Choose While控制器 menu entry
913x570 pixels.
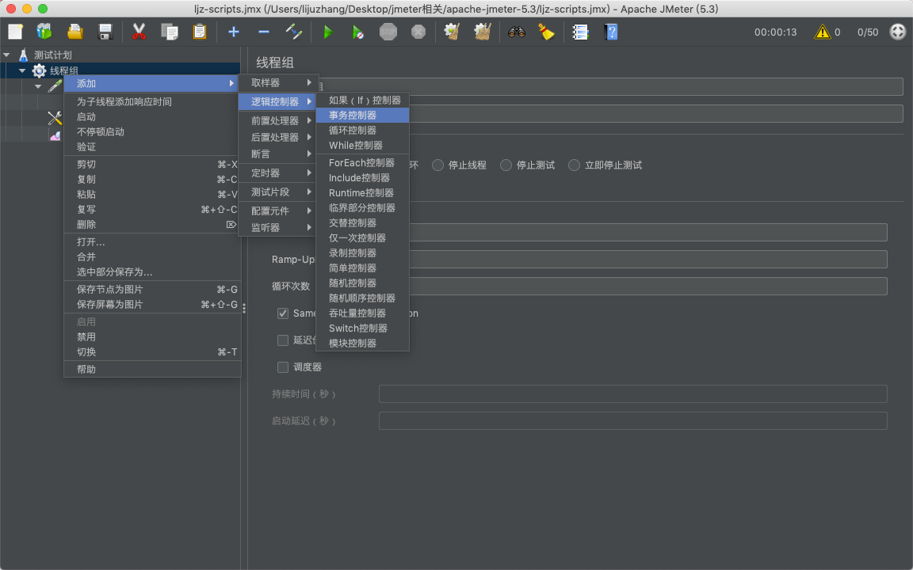(363, 146)
